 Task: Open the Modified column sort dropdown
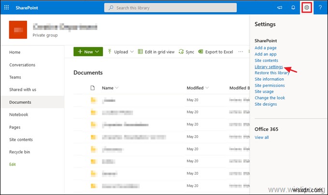point(207,88)
